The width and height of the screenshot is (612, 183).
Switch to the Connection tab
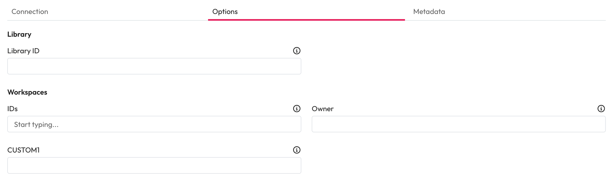point(30,12)
